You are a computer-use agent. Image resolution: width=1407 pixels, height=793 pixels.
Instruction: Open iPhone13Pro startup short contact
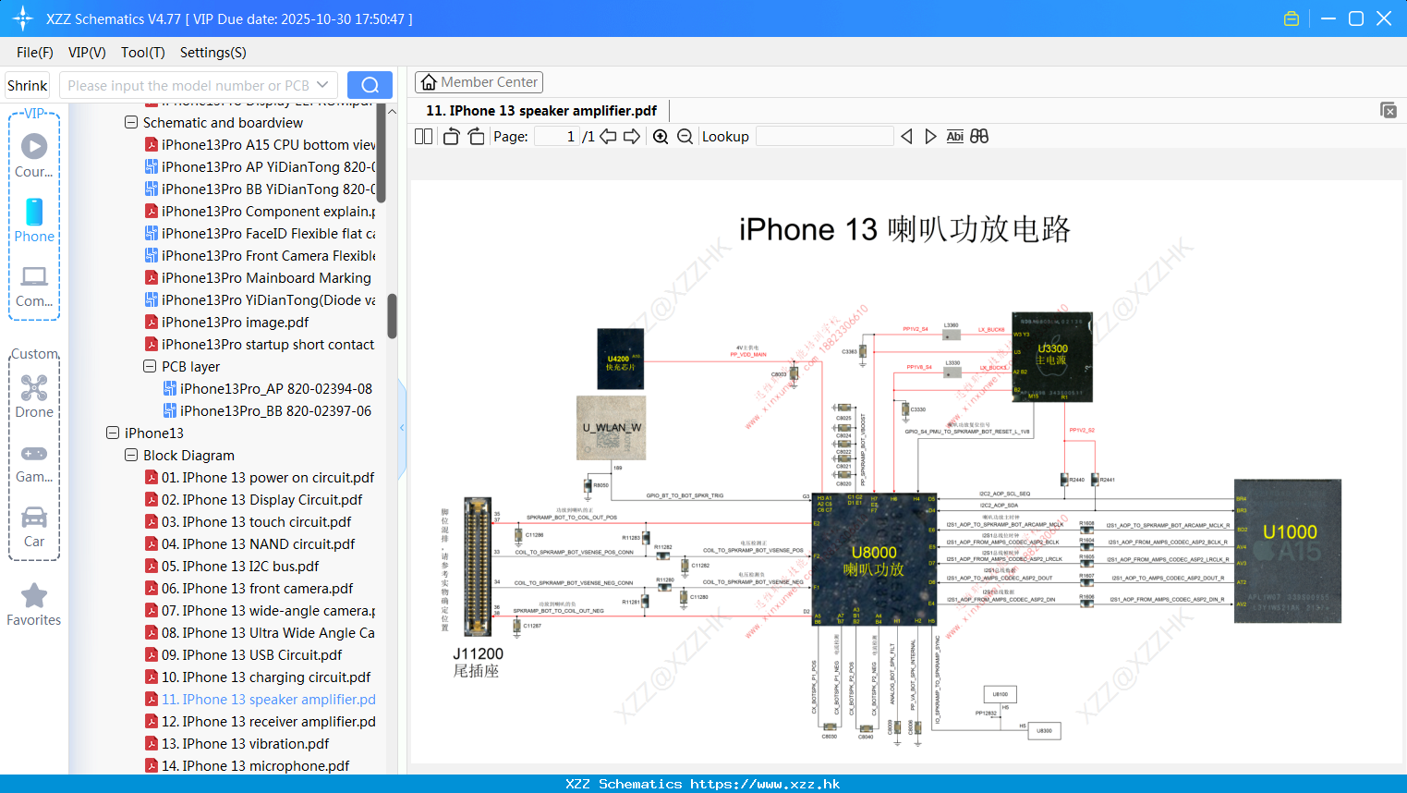click(260, 344)
